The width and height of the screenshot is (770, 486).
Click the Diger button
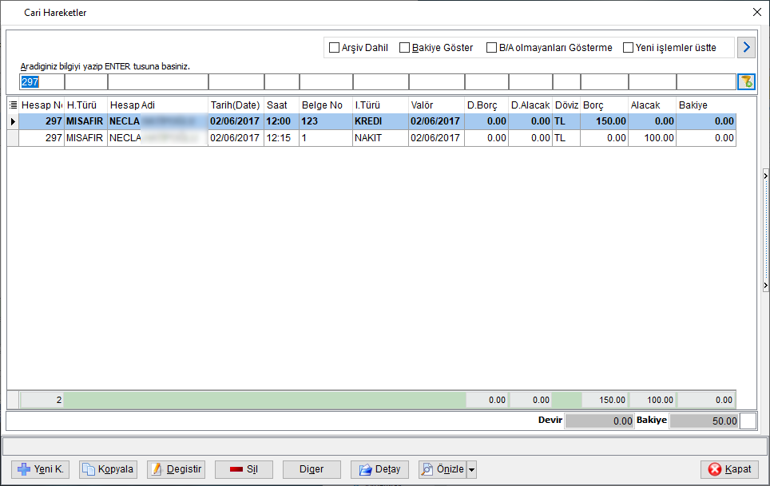pos(312,469)
